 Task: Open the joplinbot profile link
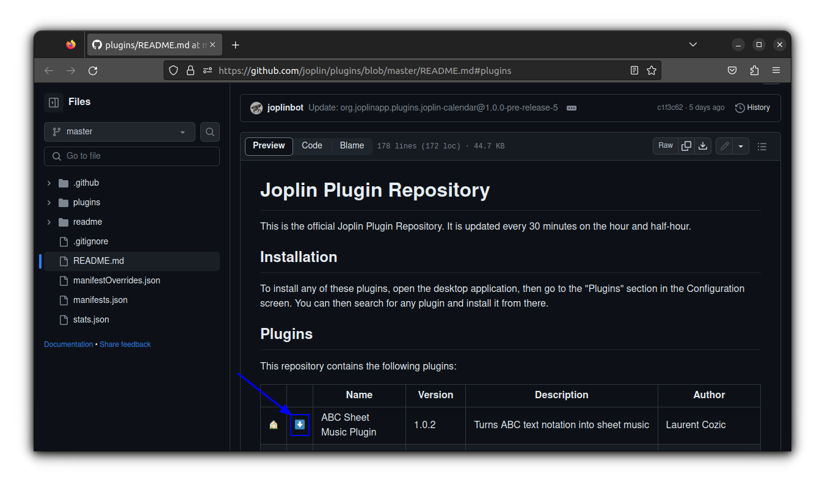click(x=285, y=107)
